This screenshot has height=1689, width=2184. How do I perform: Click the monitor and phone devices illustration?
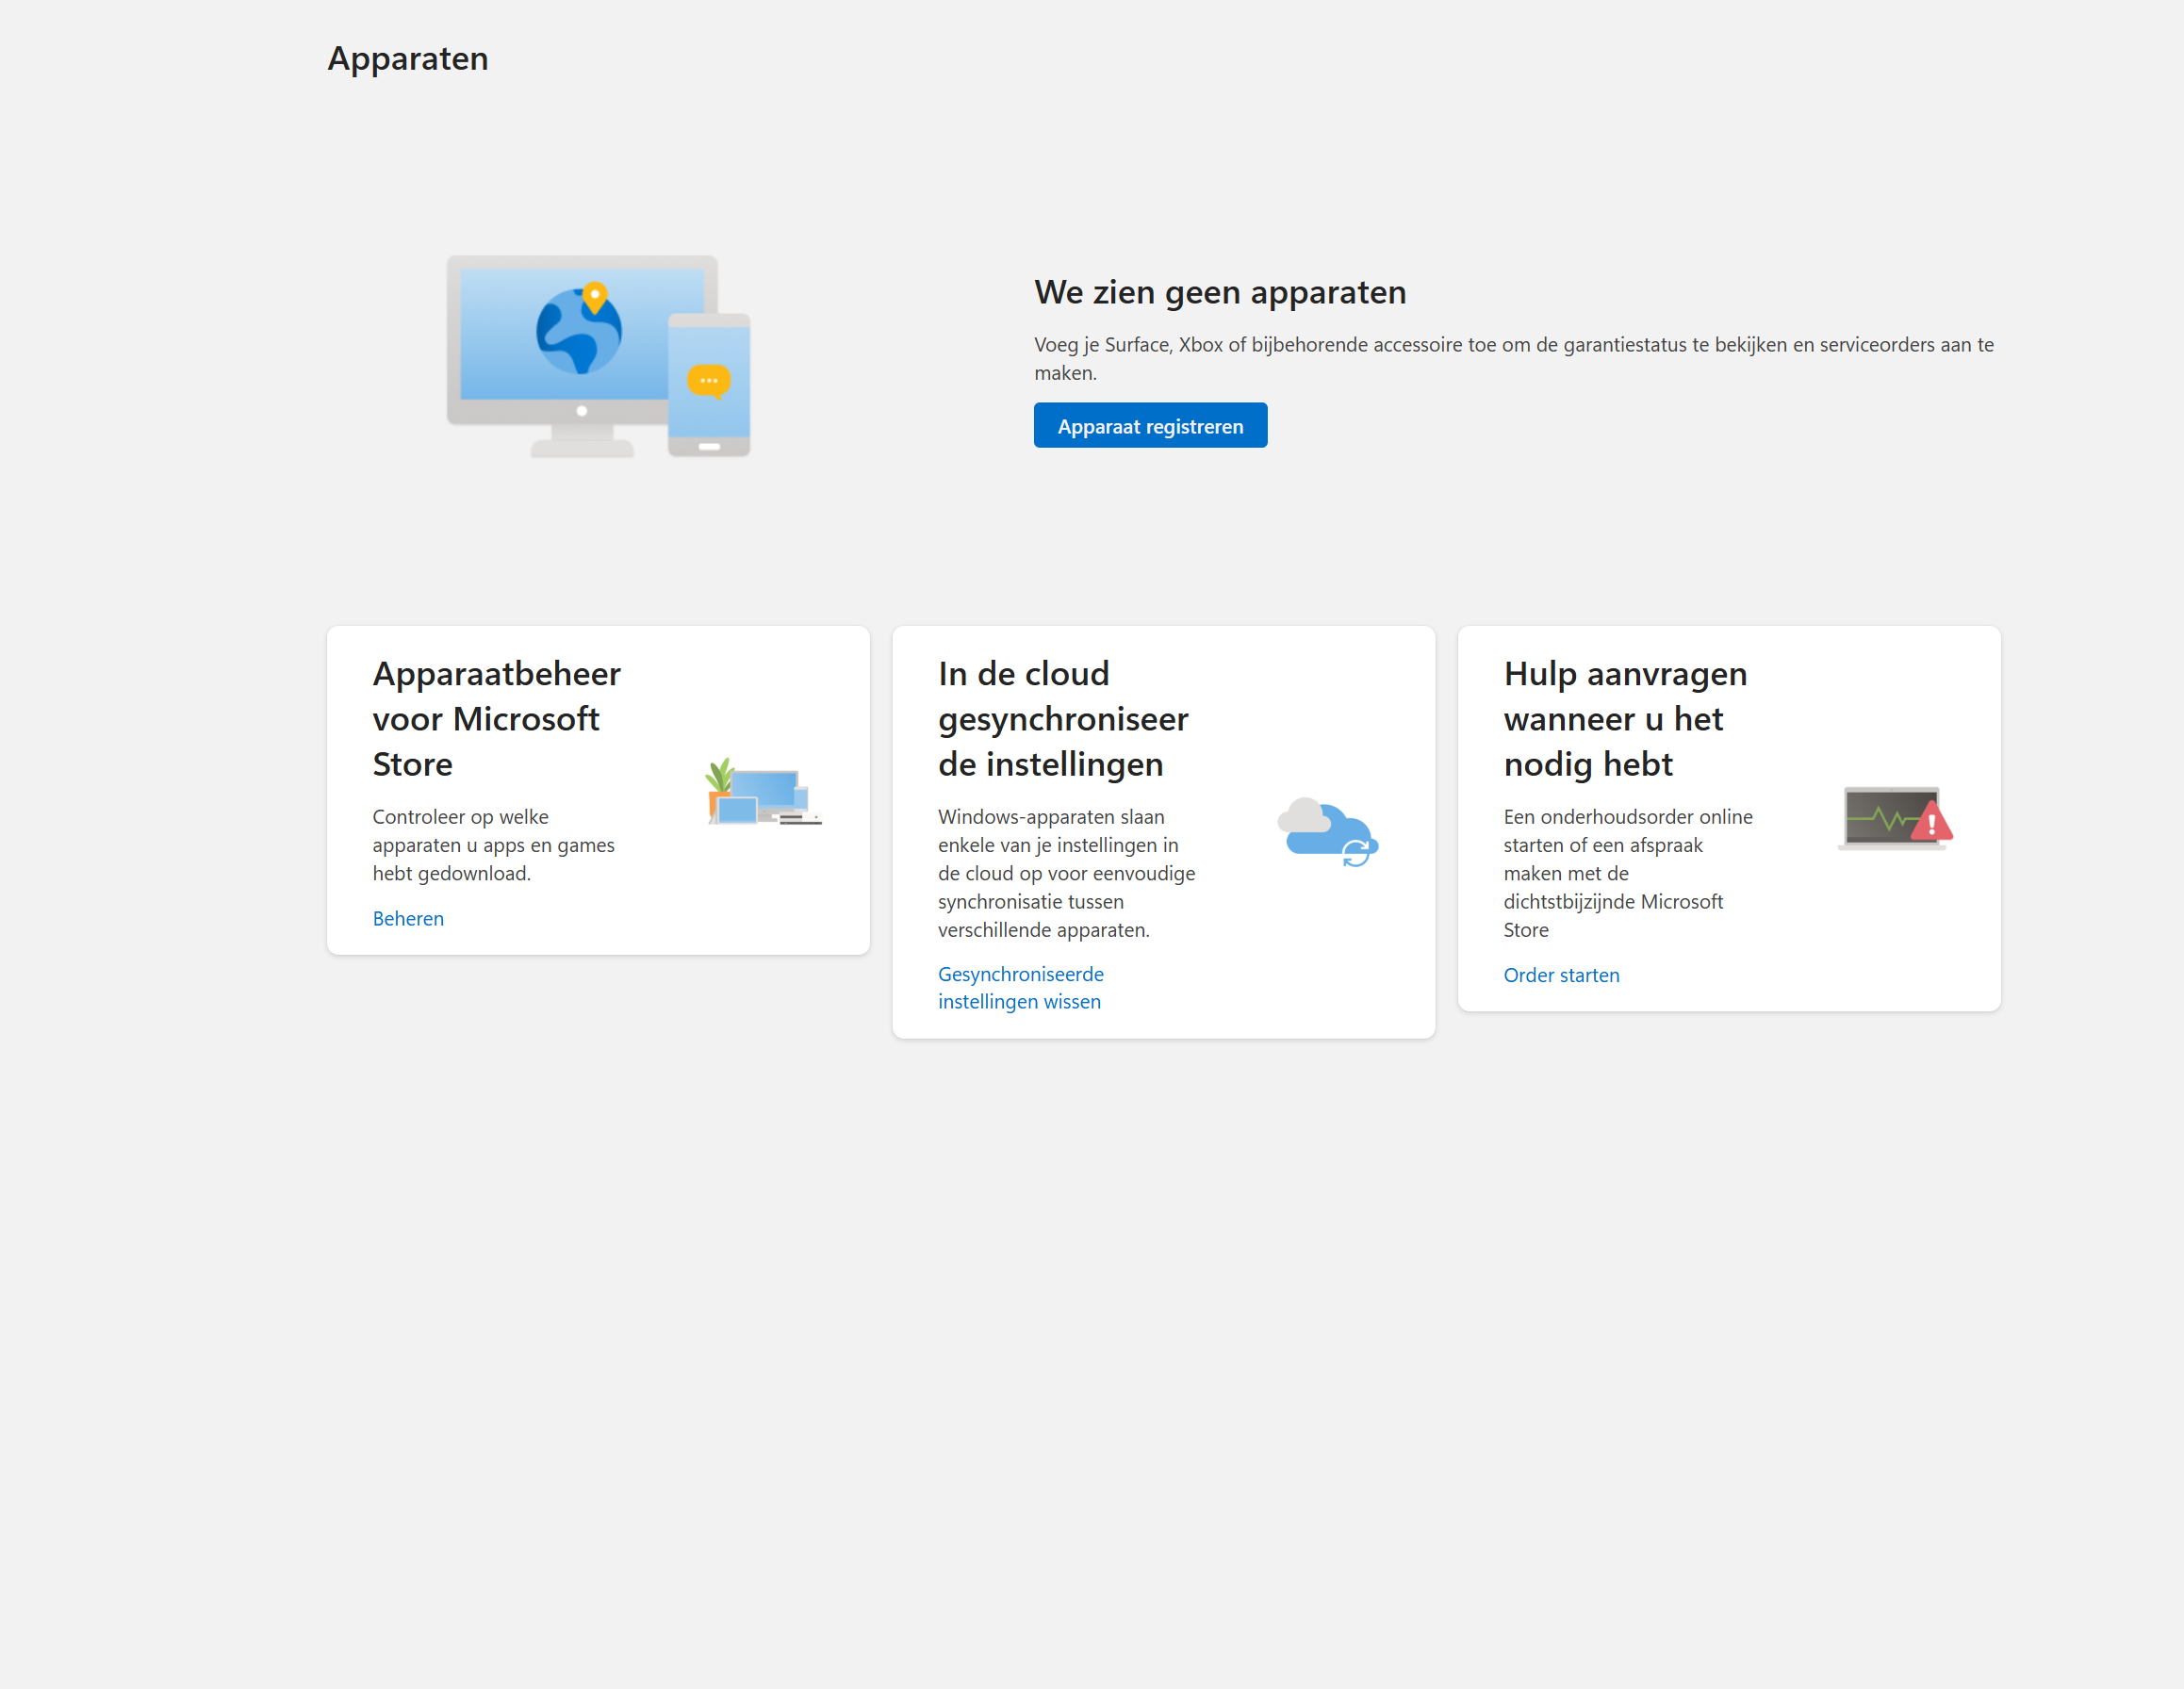click(x=598, y=356)
